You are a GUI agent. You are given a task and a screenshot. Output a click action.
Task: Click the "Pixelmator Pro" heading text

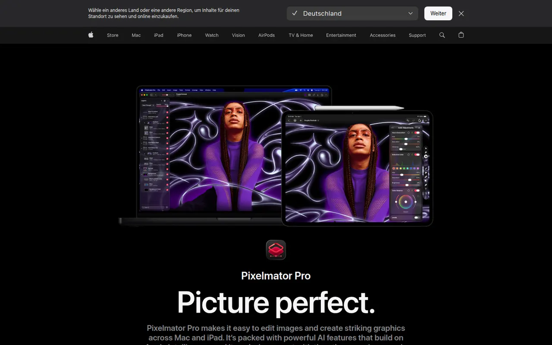pos(276,276)
